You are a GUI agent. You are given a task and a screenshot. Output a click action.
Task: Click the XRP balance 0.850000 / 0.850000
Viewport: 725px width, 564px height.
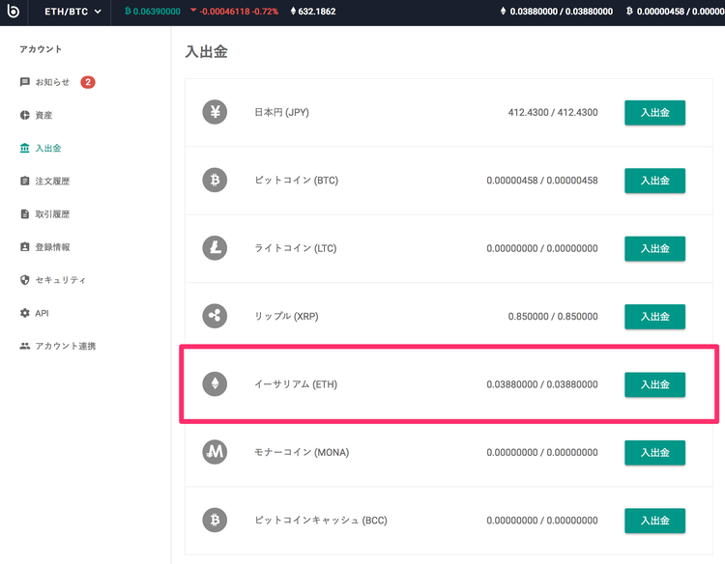(553, 316)
